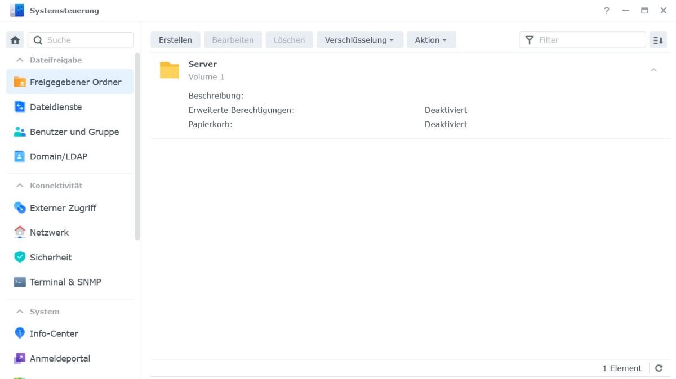
Task: Open the help question mark icon
Action: [x=607, y=11]
